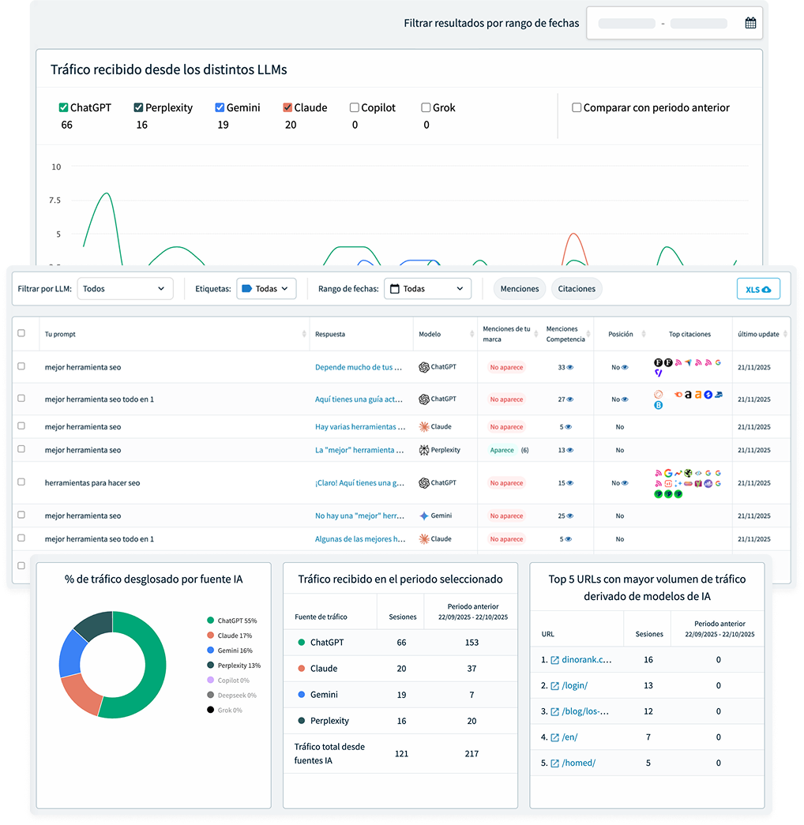Viewport: 804px width, 825px height.
Task: Open the Filtrar por LLM dropdown
Action: coord(125,289)
